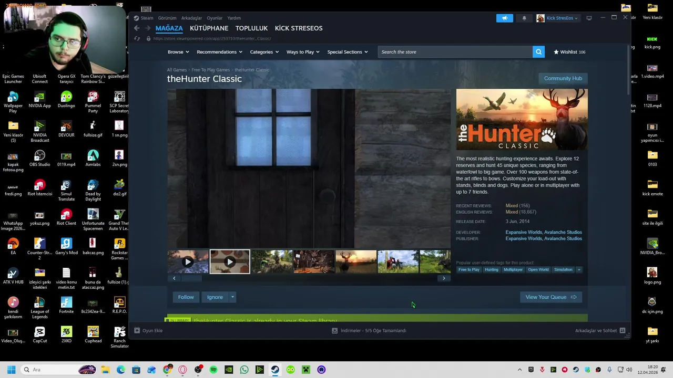This screenshot has width=673, height=378.
Task: Expand more tags with plus button
Action: (579, 270)
